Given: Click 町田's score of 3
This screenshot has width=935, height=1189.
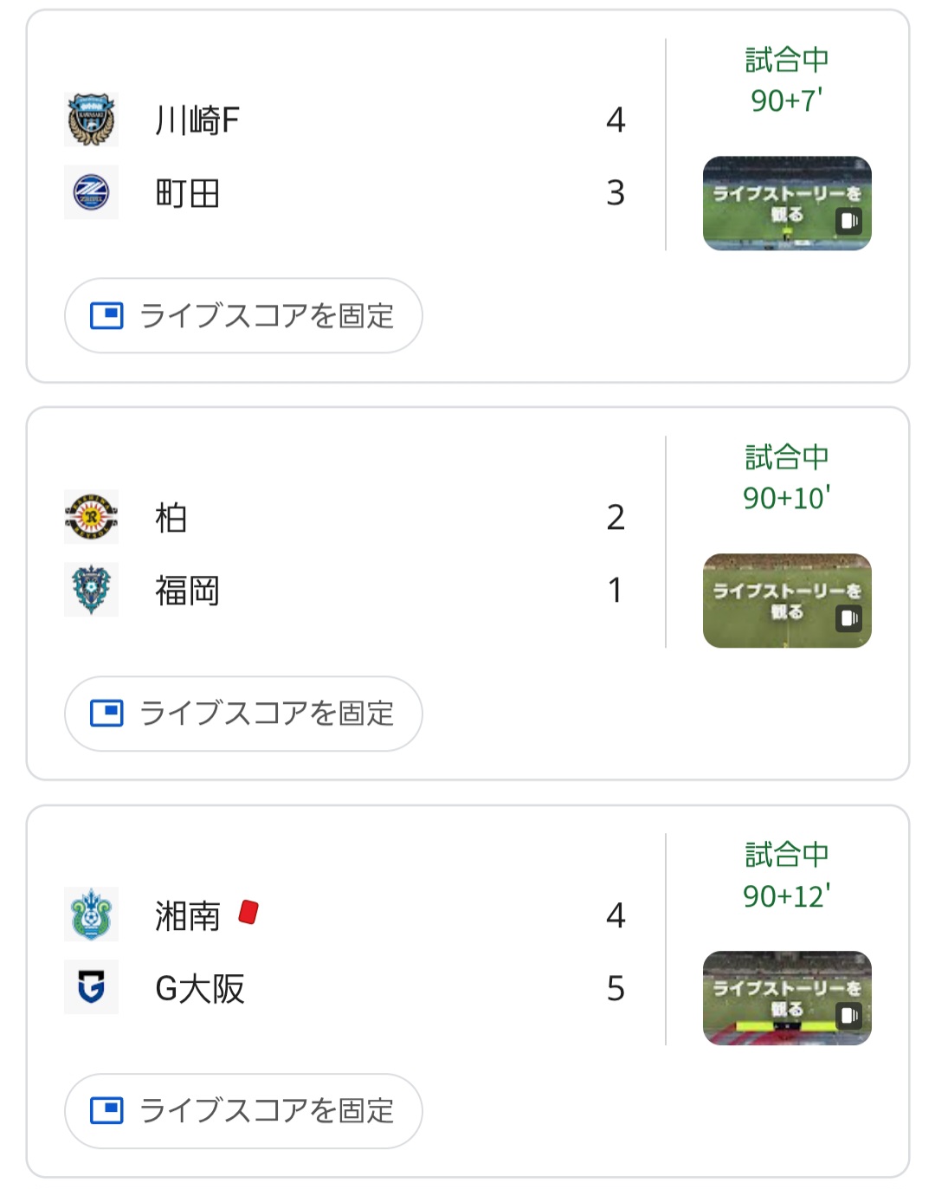Looking at the screenshot, I should (615, 193).
